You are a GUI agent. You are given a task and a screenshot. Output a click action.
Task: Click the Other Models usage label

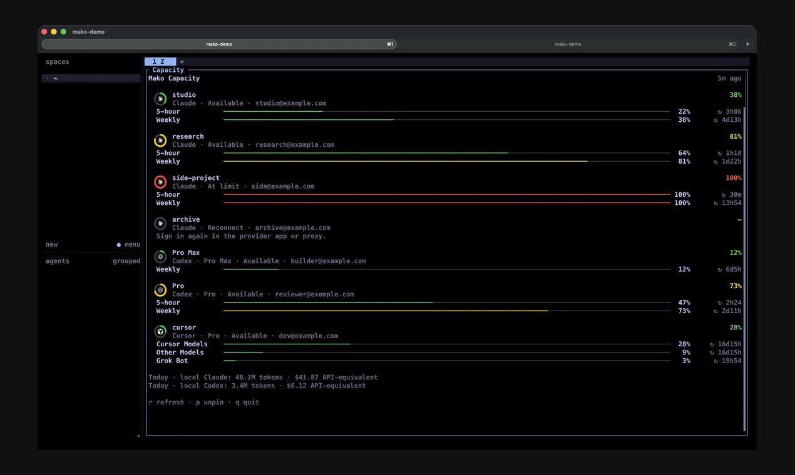[x=180, y=352]
